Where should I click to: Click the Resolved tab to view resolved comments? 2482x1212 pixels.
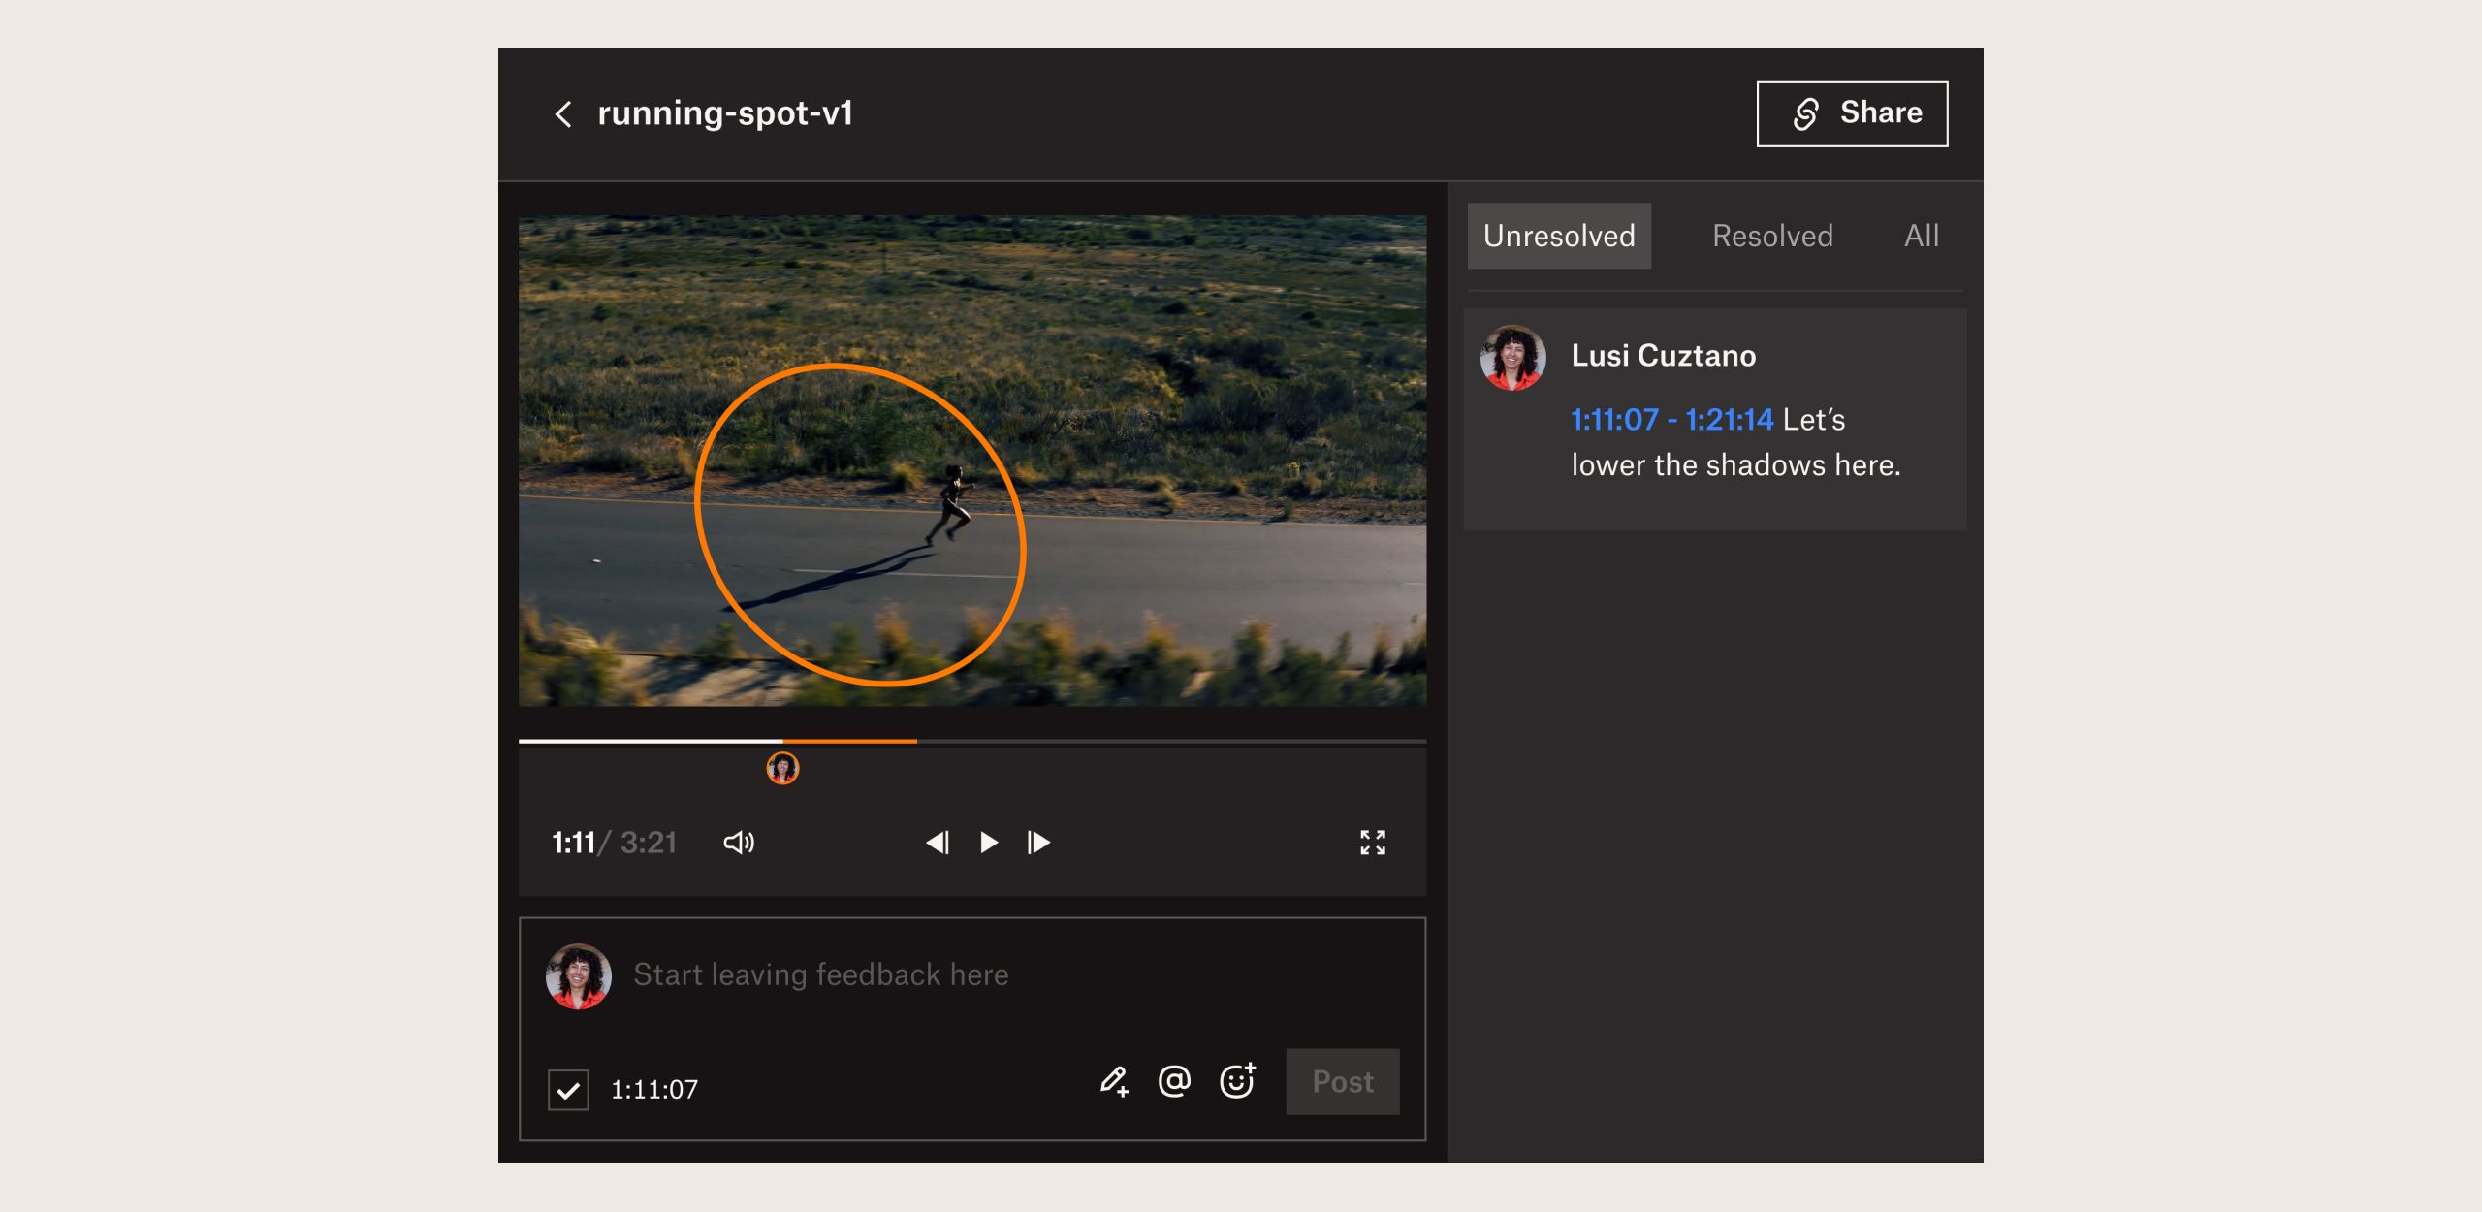1769,236
